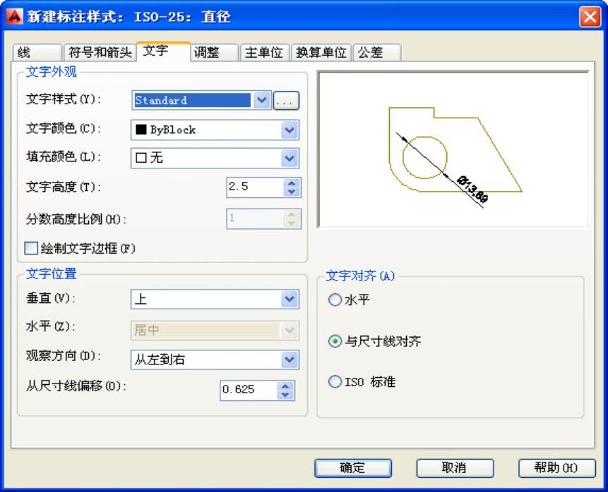Select the 文字 tab
This screenshot has height=492, width=608.
163,51
